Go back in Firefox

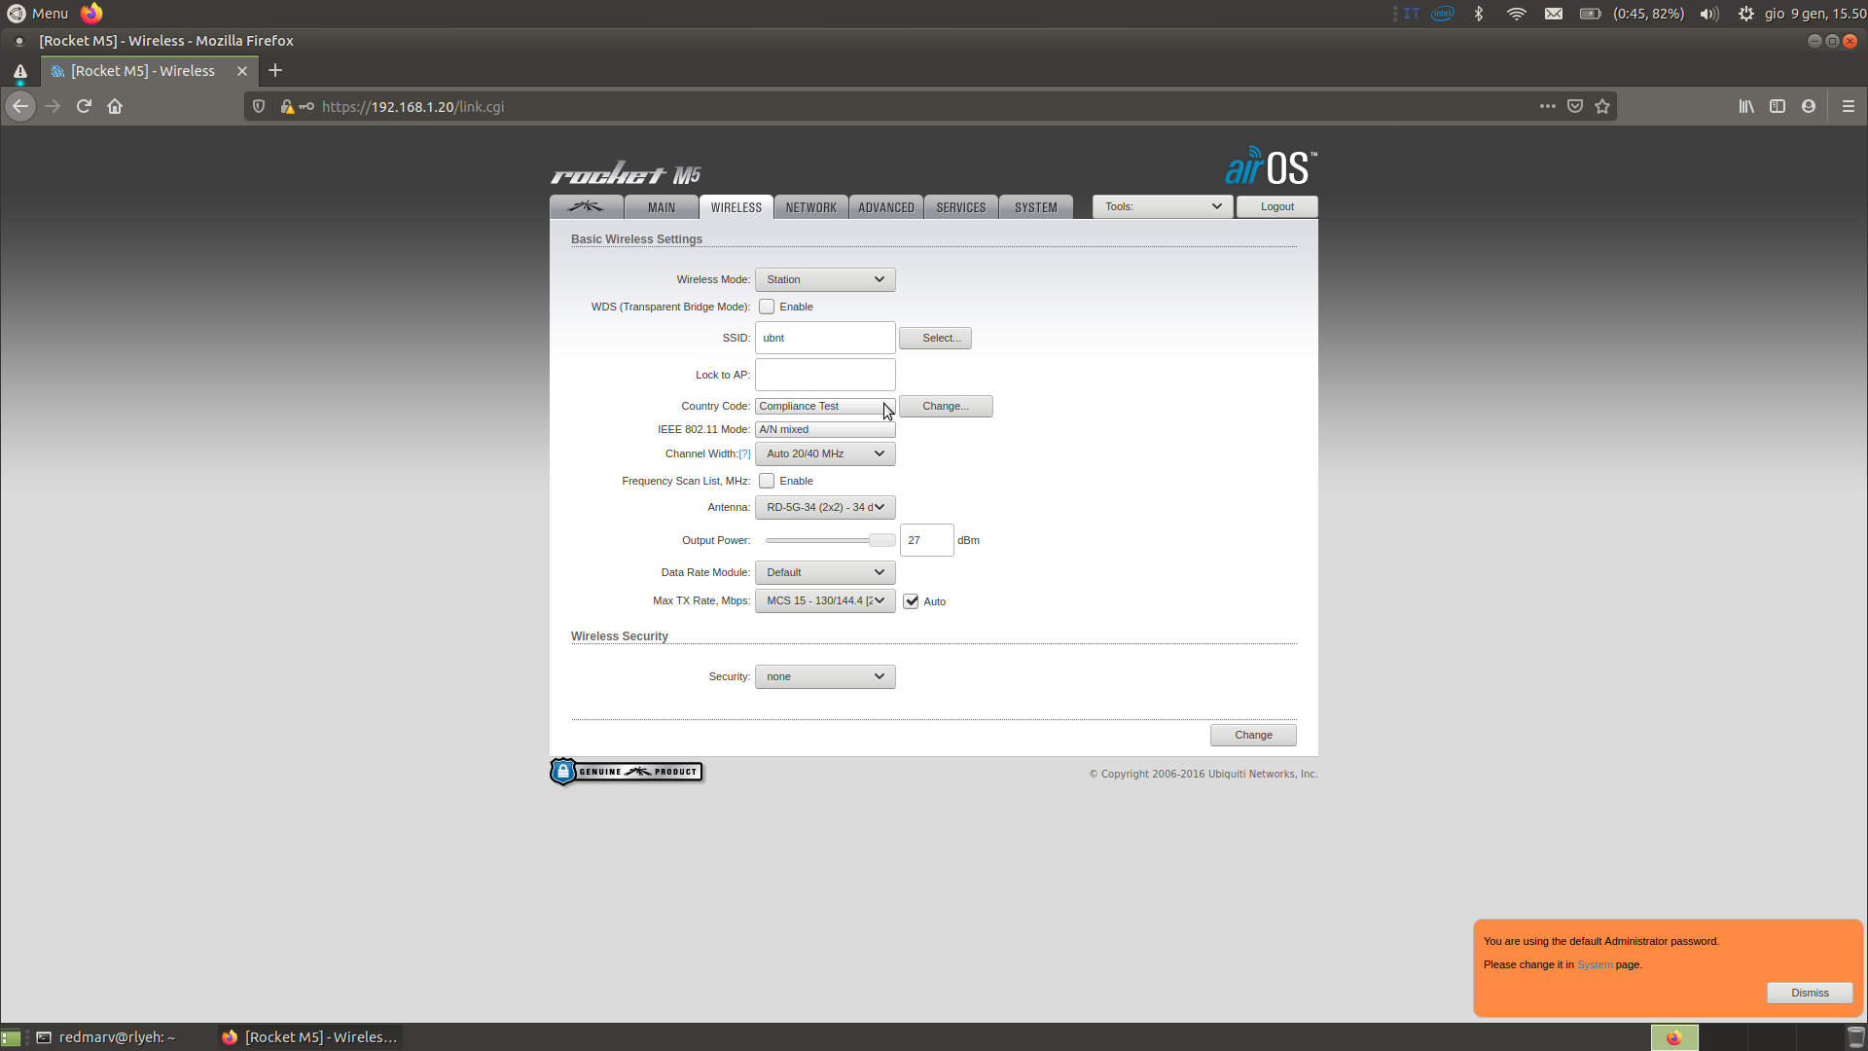click(x=20, y=106)
